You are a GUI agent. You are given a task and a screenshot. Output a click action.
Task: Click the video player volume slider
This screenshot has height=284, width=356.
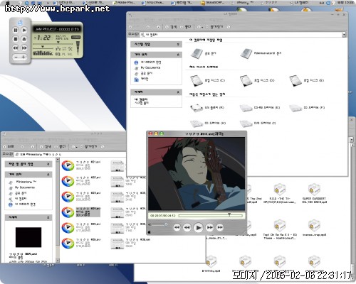coord(159,224)
